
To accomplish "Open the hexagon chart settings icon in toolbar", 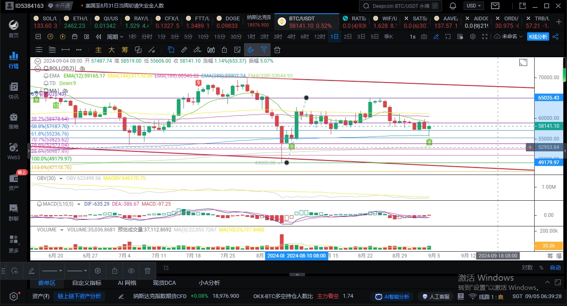I will 473,36.
